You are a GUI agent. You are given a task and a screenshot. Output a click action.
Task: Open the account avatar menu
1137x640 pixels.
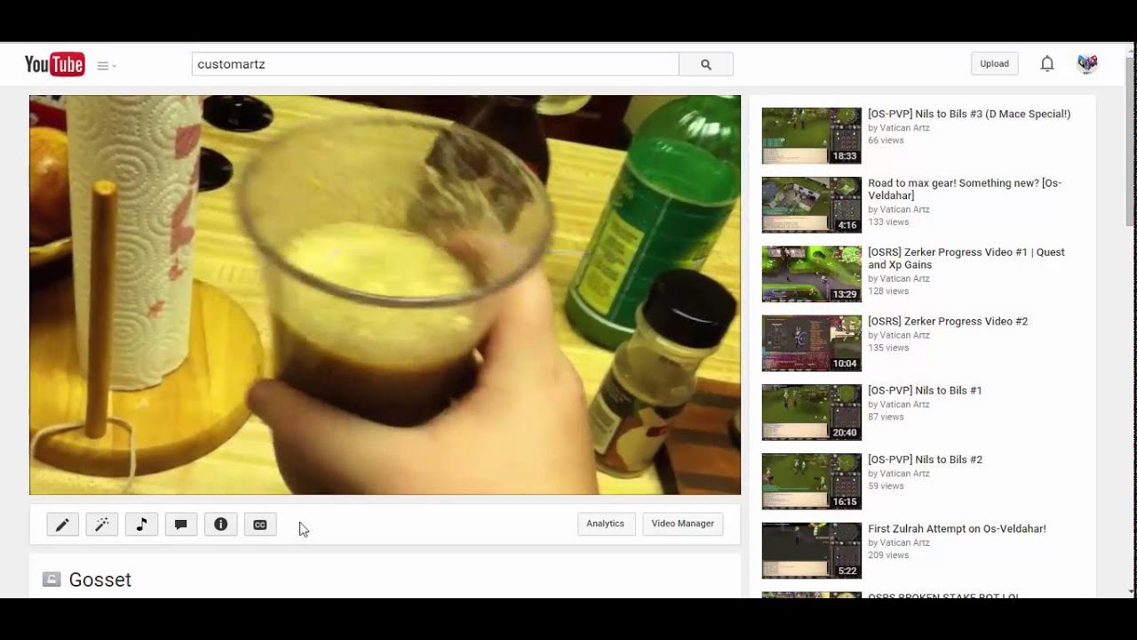click(x=1087, y=64)
